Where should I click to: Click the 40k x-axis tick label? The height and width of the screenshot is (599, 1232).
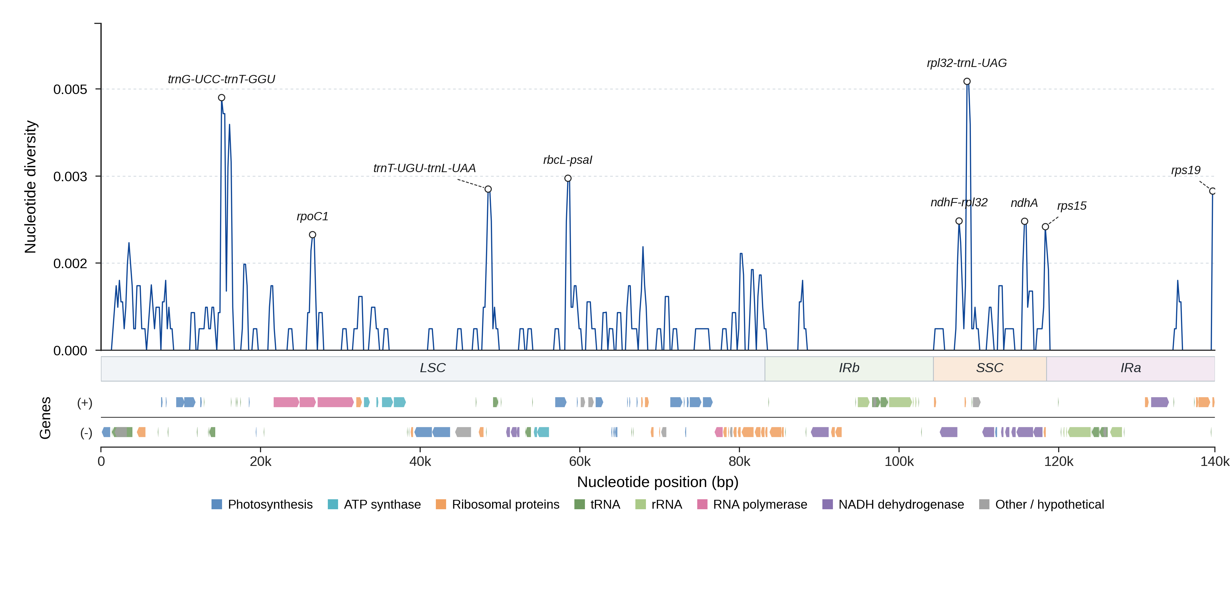coord(420,461)
